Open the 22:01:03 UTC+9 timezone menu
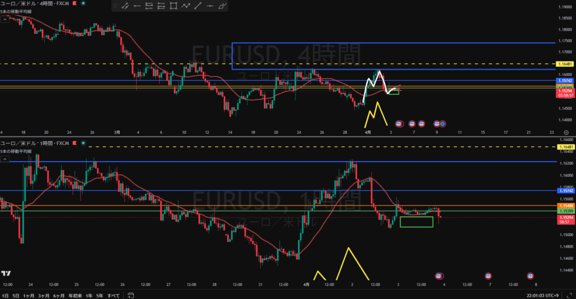Image resolution: width=576 pixels, height=299 pixels. coord(542,295)
